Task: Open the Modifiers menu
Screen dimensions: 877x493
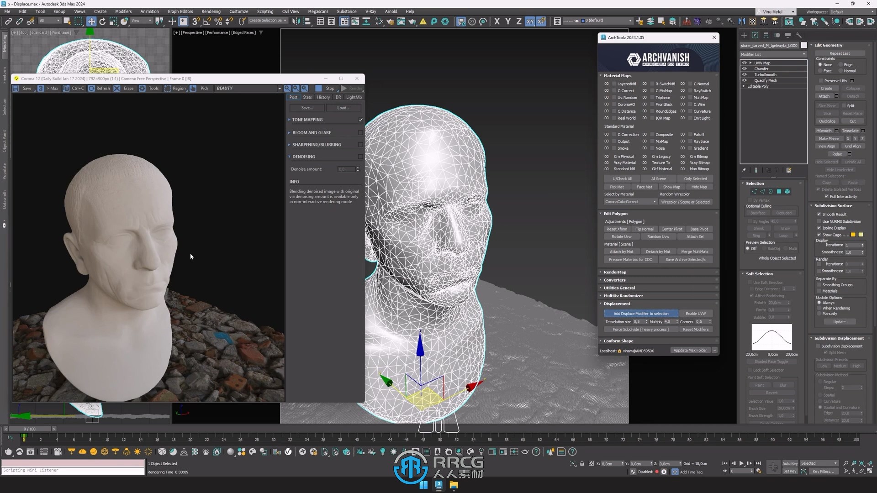Action: 123,11
